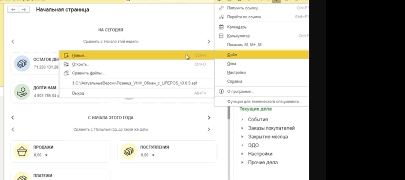Click the 'ДОЛГИ НАМ' amount 4 803 785,04
This screenshot has width=405, height=180.
coord(45,96)
